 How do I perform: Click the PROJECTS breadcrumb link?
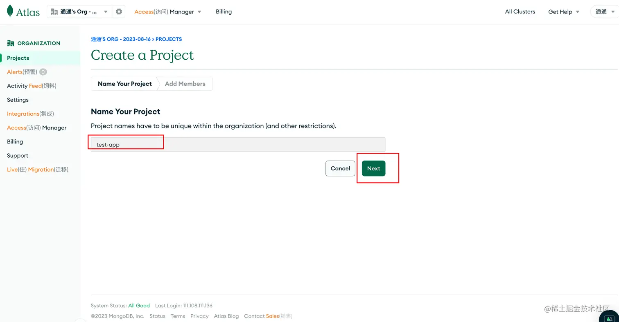pos(169,39)
